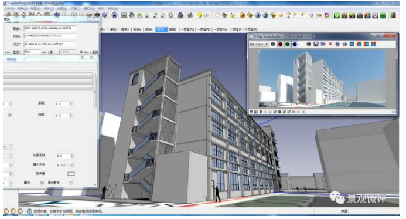The image size is (406, 219).
Task: Toggle the alpha white circle in frame buffer
Action: coord(302,44)
